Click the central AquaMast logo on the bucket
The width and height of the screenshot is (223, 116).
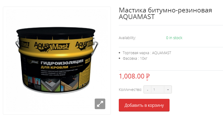click(x=52, y=46)
